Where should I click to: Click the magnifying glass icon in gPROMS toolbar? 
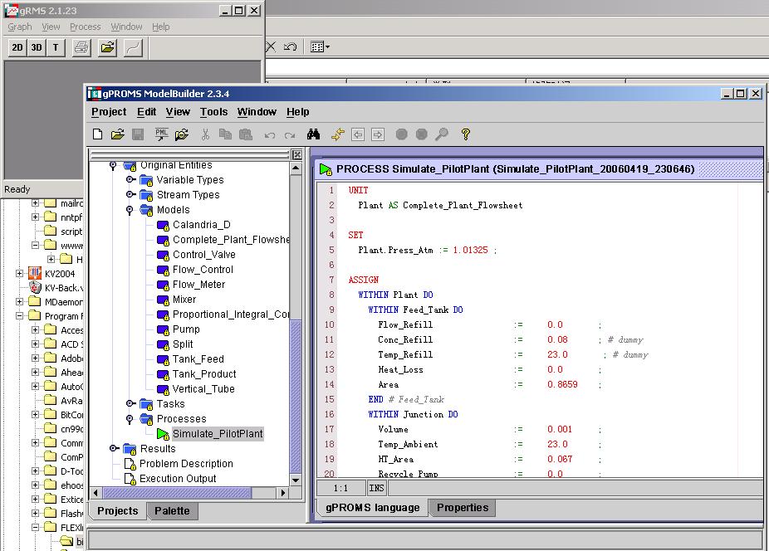pos(442,134)
